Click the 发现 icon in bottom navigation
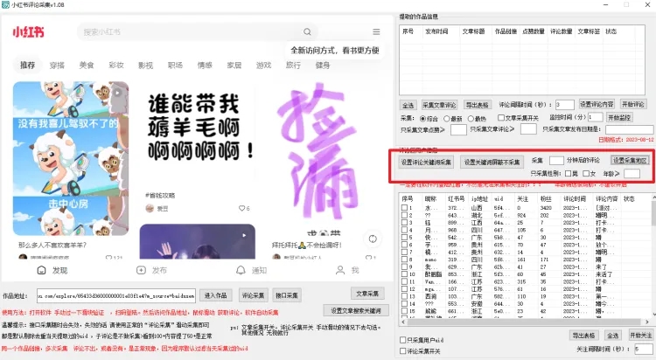The width and height of the screenshot is (656, 360). click(41, 270)
